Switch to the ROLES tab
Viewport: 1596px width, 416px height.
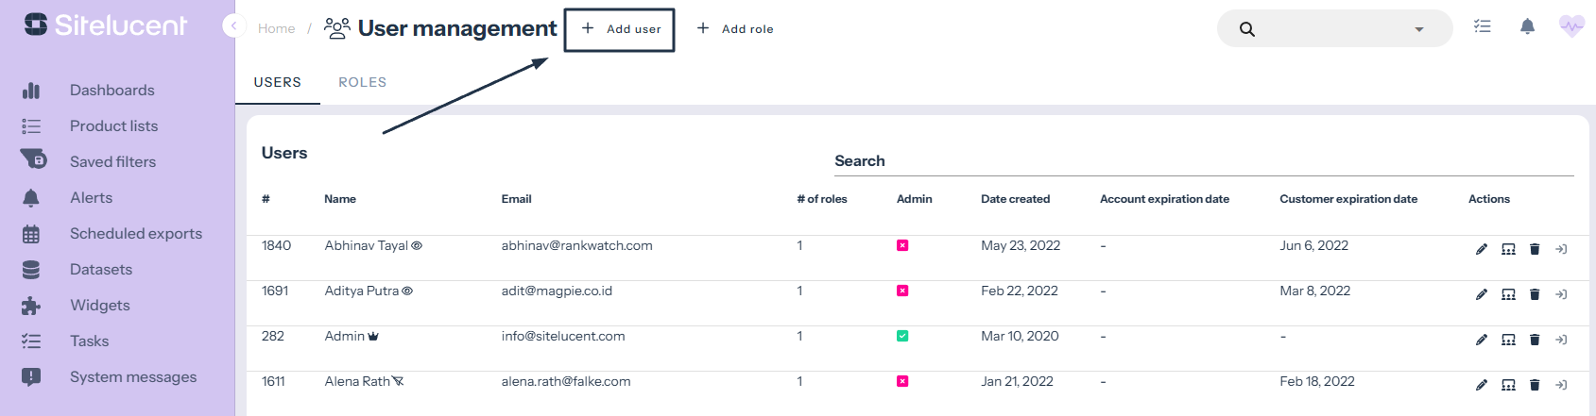click(362, 83)
